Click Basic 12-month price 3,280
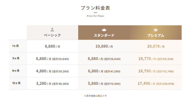The image size is (187, 102). tap(41, 84)
